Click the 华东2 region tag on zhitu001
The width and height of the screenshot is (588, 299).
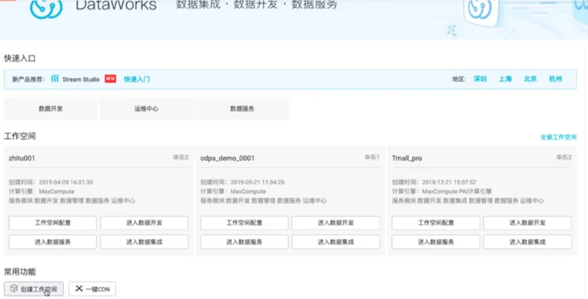pyautogui.click(x=181, y=157)
